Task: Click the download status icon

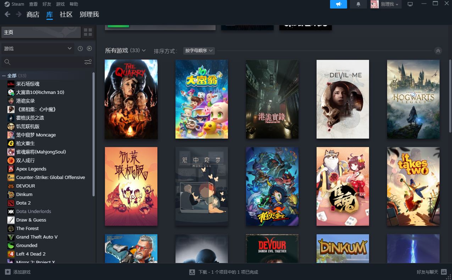Action: tap(192, 272)
